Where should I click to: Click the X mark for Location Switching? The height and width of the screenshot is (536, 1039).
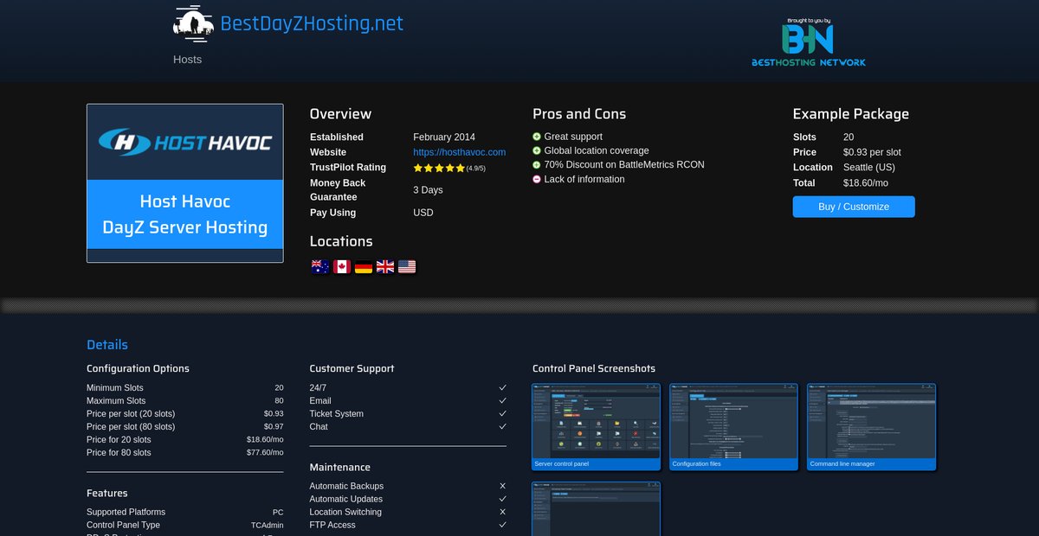(x=502, y=513)
